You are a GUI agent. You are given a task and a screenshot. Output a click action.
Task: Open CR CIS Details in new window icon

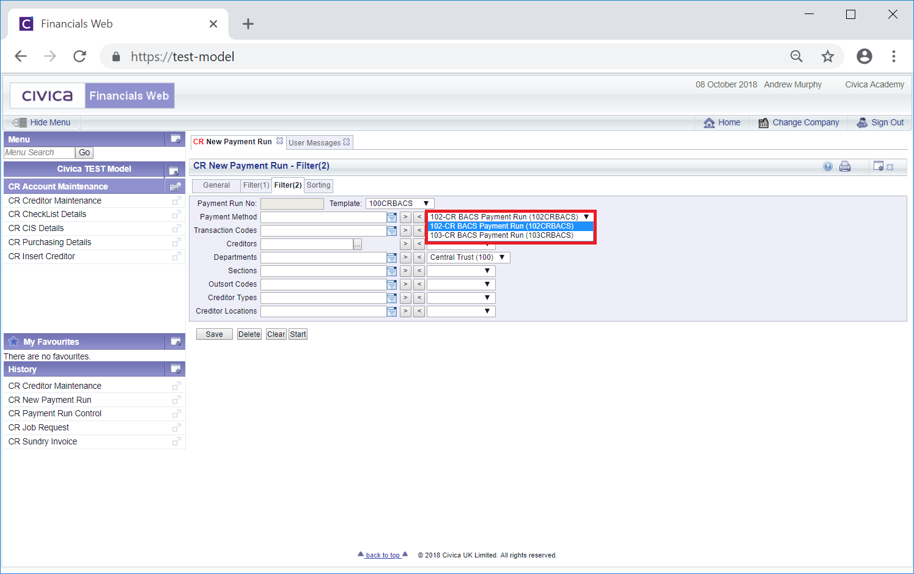176,228
